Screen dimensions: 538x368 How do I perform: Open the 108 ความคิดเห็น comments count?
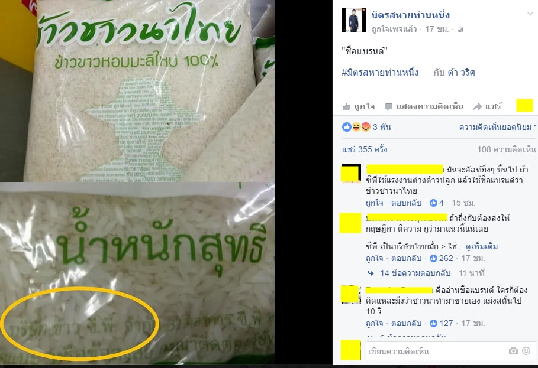point(506,149)
